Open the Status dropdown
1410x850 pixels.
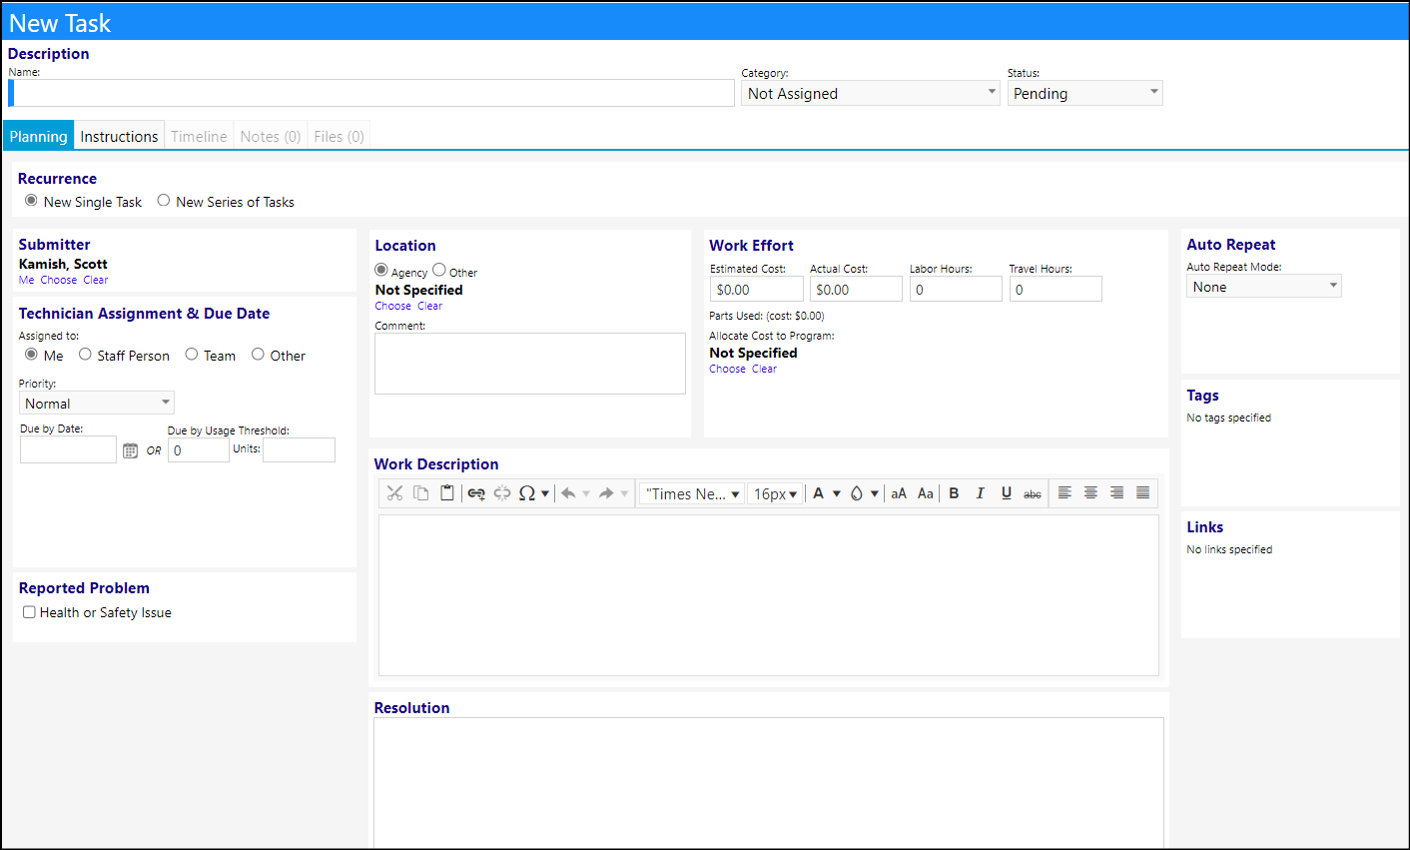[1084, 93]
